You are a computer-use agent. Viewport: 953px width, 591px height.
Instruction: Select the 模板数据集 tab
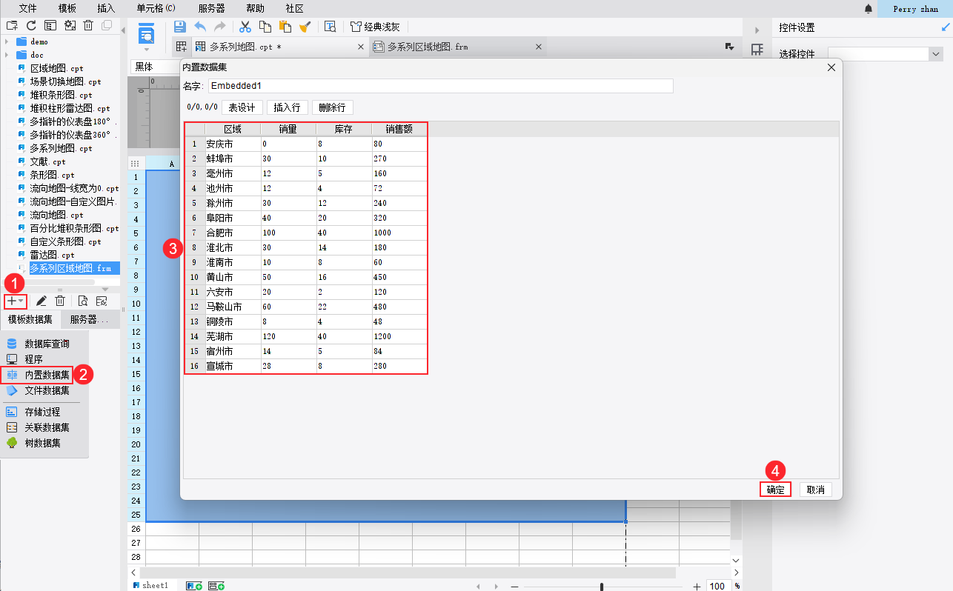point(30,319)
